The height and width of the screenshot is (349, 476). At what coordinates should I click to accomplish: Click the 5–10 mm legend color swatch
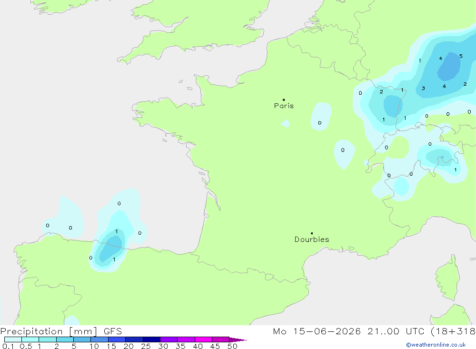82,339
